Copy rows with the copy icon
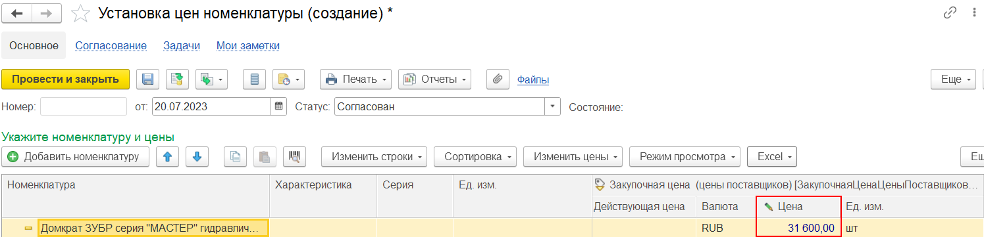Image resolution: width=984 pixels, height=237 pixels. [236, 157]
